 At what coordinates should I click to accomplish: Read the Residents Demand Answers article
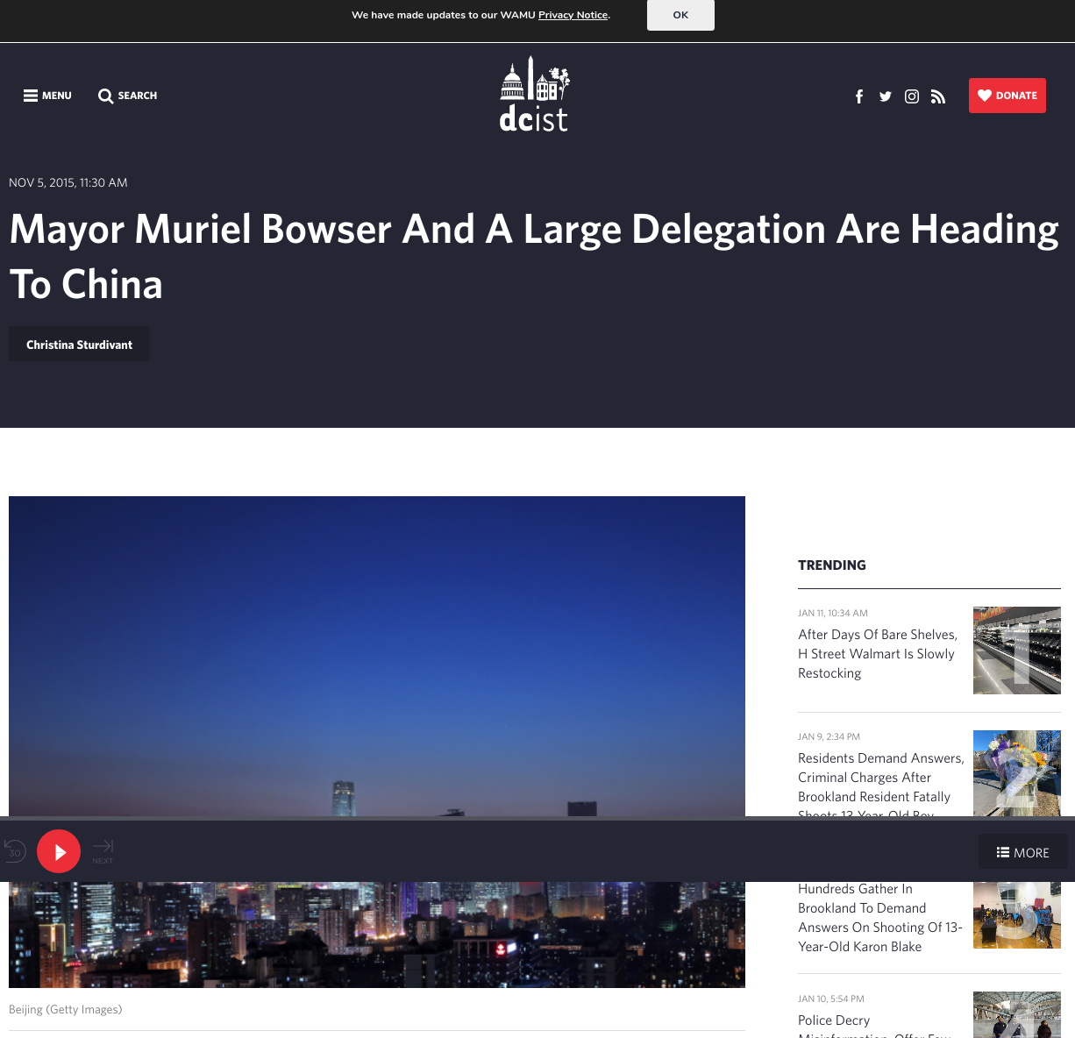881,783
